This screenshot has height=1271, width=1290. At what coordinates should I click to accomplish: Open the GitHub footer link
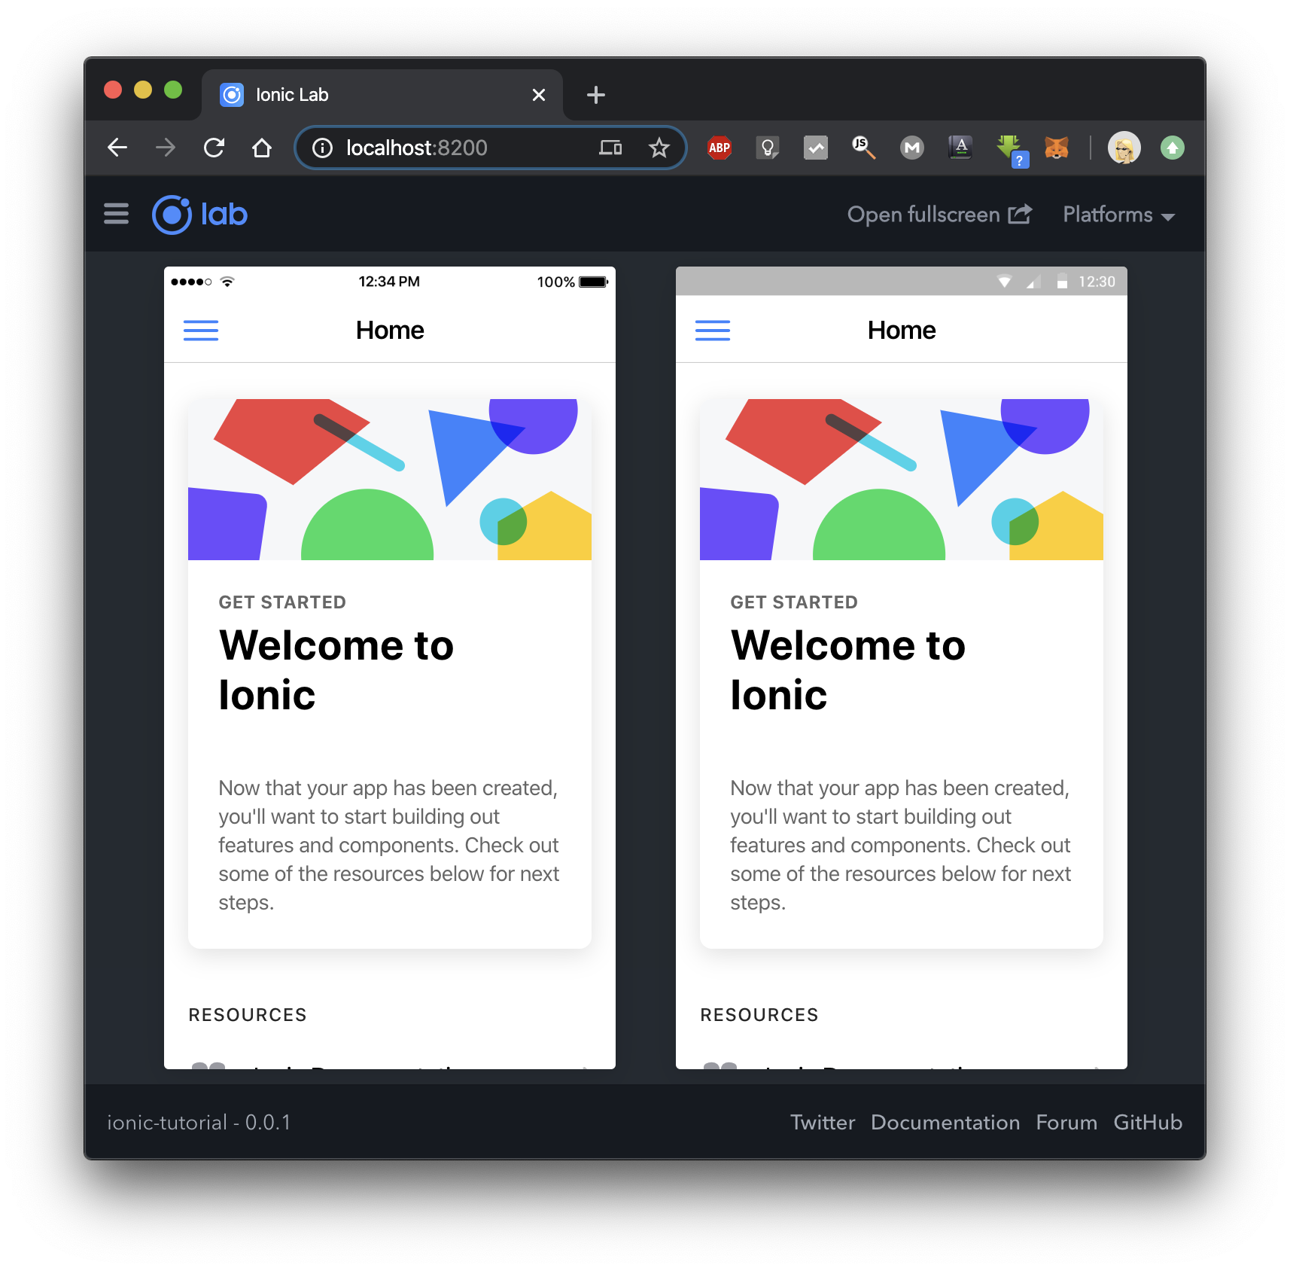pos(1148,1123)
